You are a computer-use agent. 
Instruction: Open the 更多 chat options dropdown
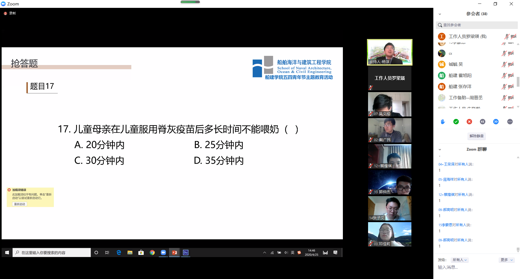click(x=506, y=260)
